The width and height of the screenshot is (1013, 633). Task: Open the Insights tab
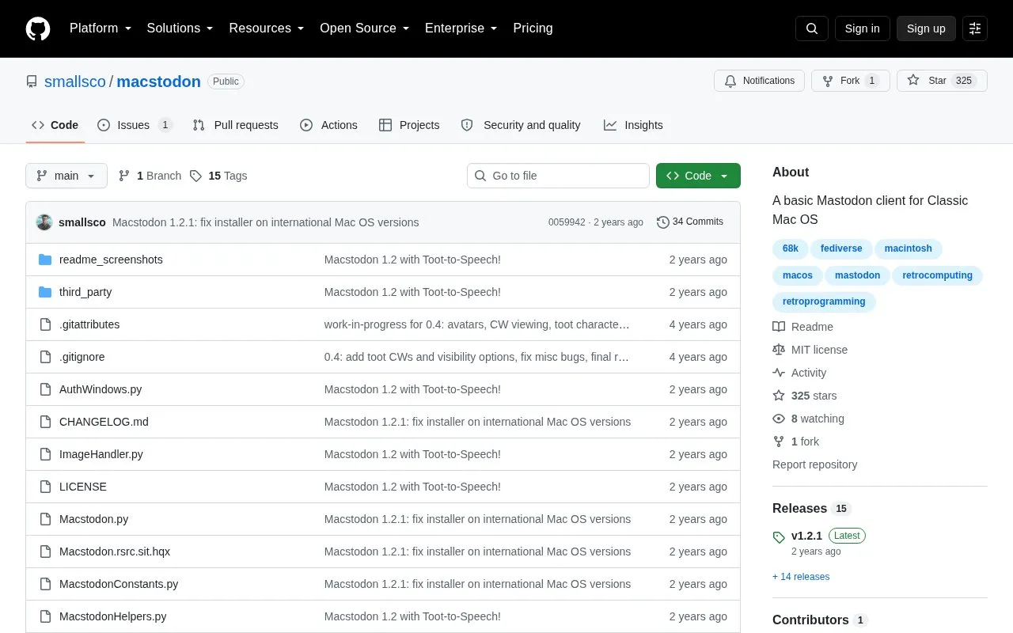pyautogui.click(x=633, y=125)
